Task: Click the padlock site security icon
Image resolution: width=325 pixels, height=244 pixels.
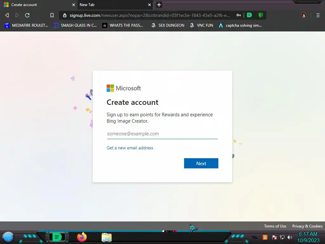Action: (65, 15)
